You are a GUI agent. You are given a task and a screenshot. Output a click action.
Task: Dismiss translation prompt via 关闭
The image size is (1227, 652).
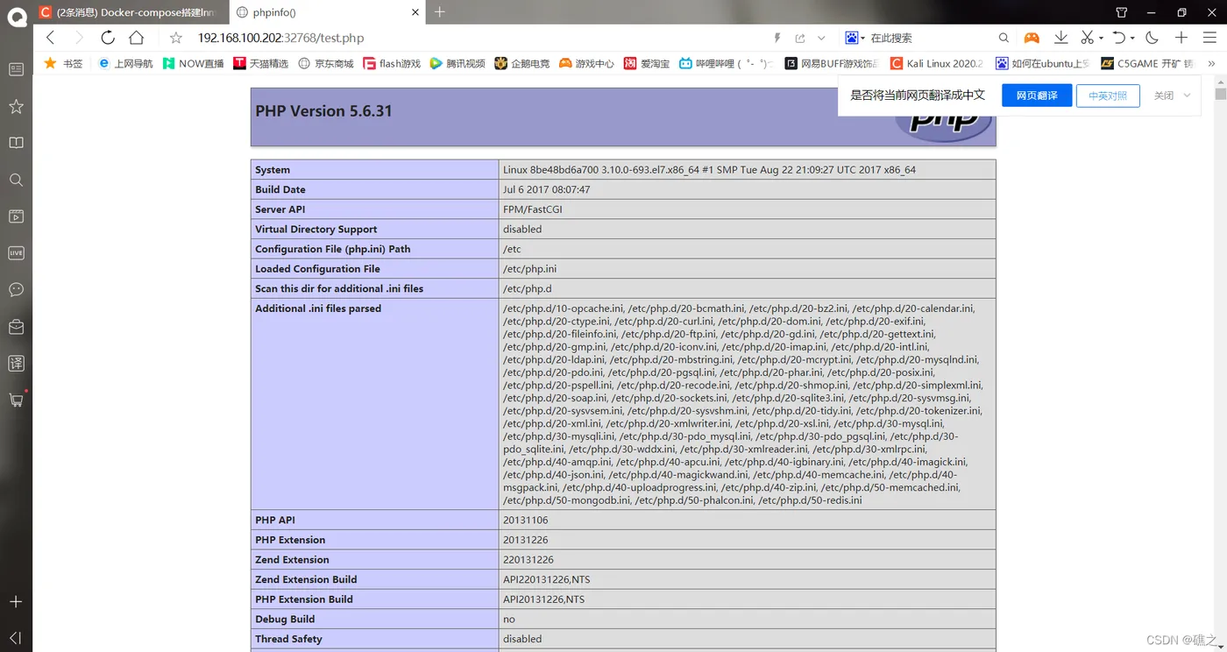1163,96
